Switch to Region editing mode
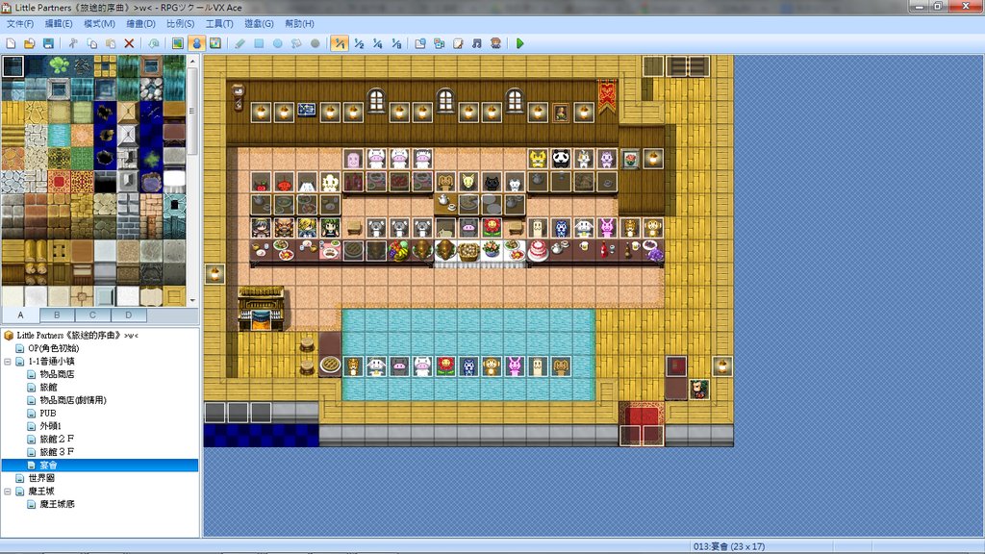Image resolution: width=985 pixels, height=554 pixels. [215, 43]
